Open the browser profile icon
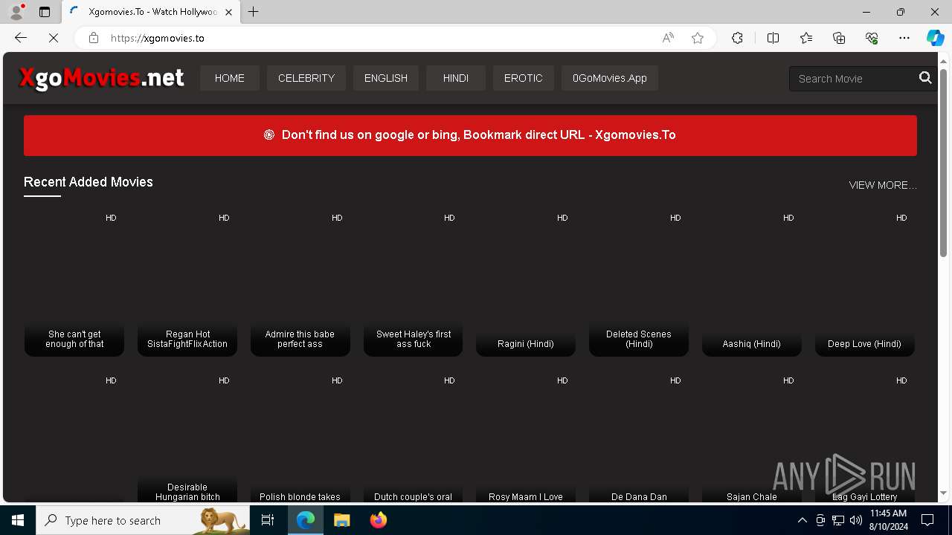This screenshot has width=952, height=535. pyautogui.click(x=16, y=12)
